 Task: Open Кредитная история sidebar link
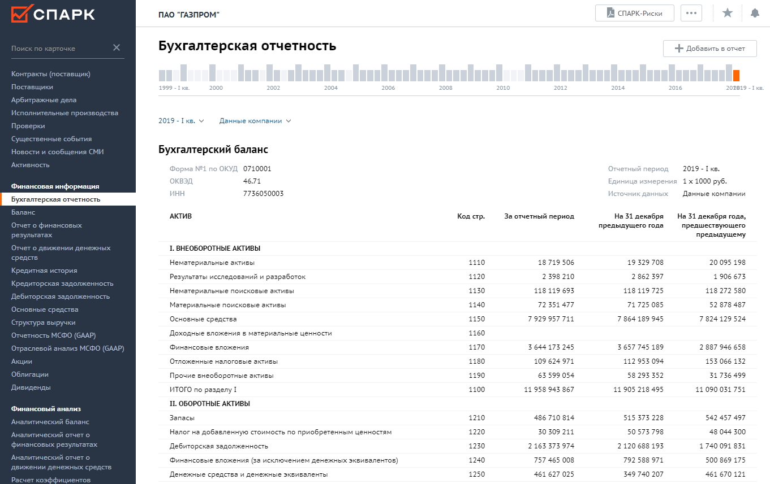tap(44, 271)
